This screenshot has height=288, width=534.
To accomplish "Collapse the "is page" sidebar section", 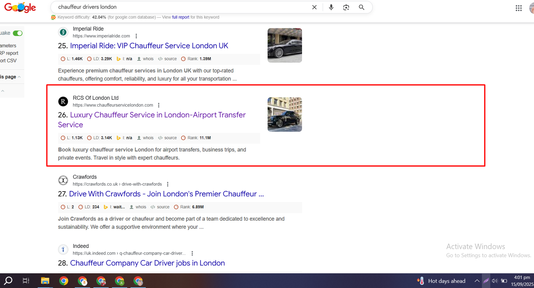I will coord(19,77).
